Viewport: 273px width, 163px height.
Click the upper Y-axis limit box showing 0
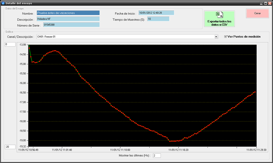coord(10,45)
